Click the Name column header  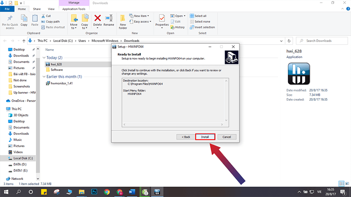[x=50, y=50]
